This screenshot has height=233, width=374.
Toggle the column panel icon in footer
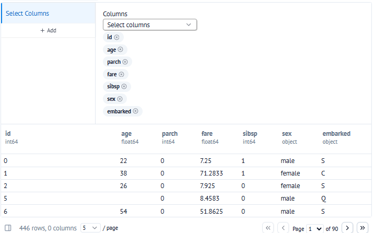[8, 228]
